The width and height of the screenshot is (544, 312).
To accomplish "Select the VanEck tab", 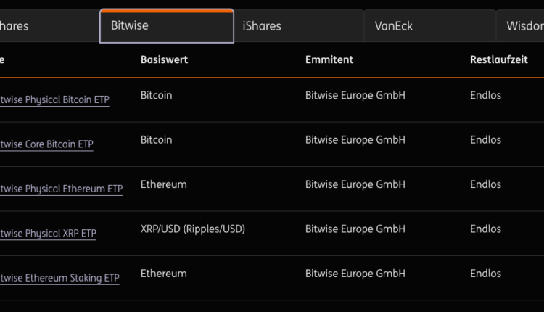I will tap(432, 26).
